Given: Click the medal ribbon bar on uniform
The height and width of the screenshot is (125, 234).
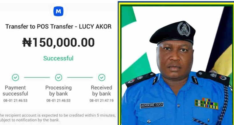Looking at the screenshot, I should click(207, 104).
